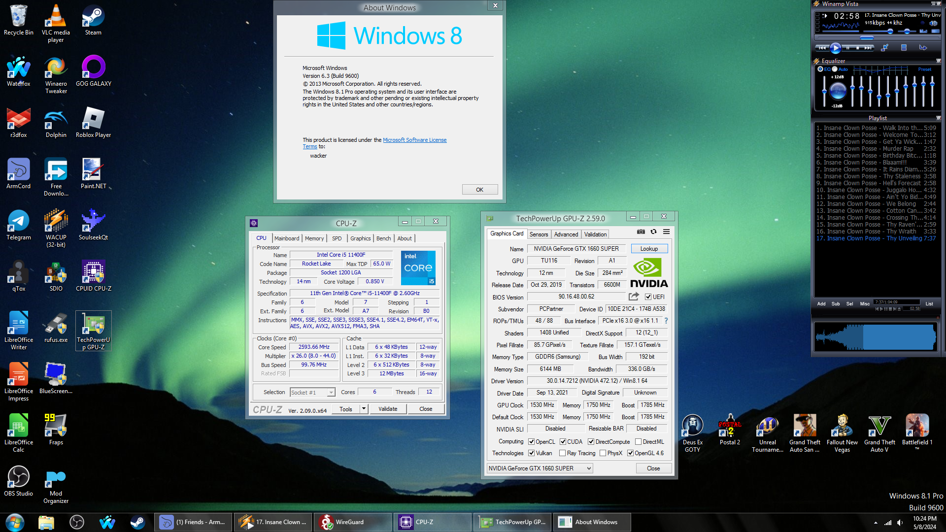
Task: Open the GPU selection dropdown in GPU-Z
Action: click(x=589, y=468)
